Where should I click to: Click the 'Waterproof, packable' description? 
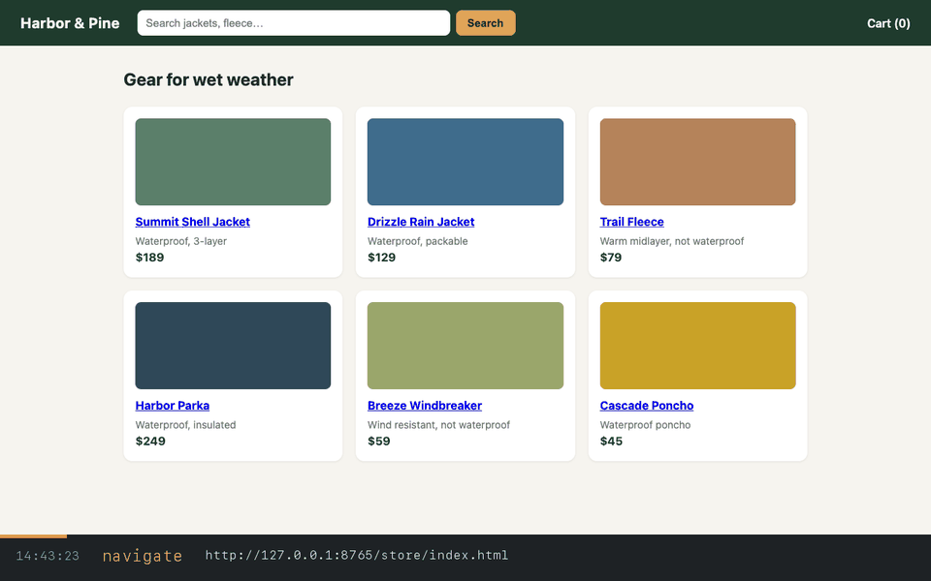[417, 241]
